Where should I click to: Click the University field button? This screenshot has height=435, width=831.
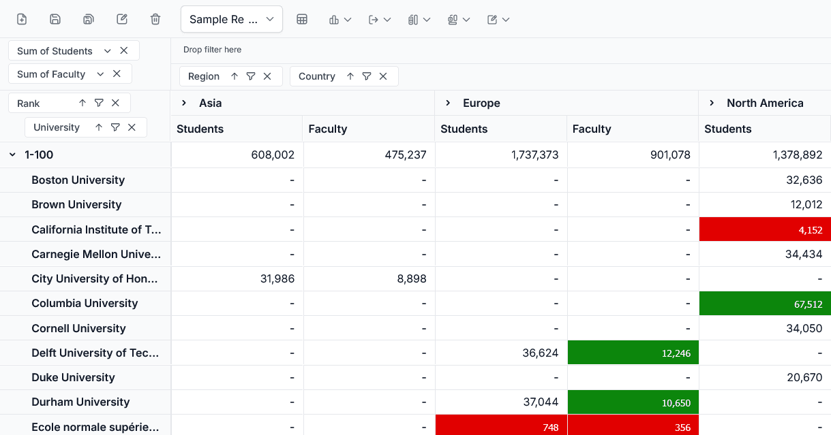(x=85, y=127)
